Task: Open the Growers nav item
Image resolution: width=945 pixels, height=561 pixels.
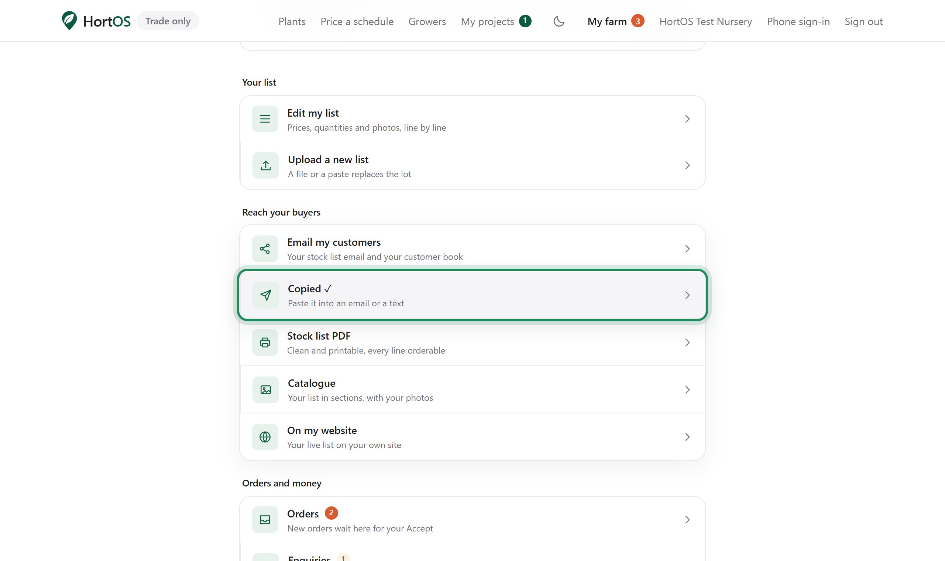Action: click(427, 21)
